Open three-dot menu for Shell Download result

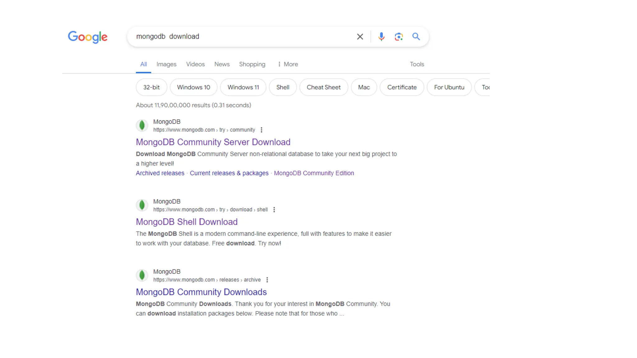[x=274, y=210]
